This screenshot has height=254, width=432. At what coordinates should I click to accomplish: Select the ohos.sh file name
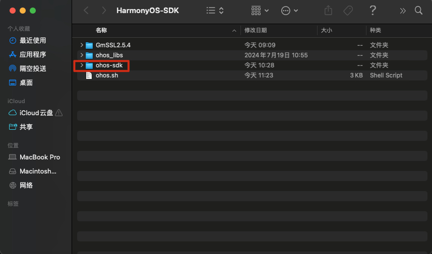107,75
